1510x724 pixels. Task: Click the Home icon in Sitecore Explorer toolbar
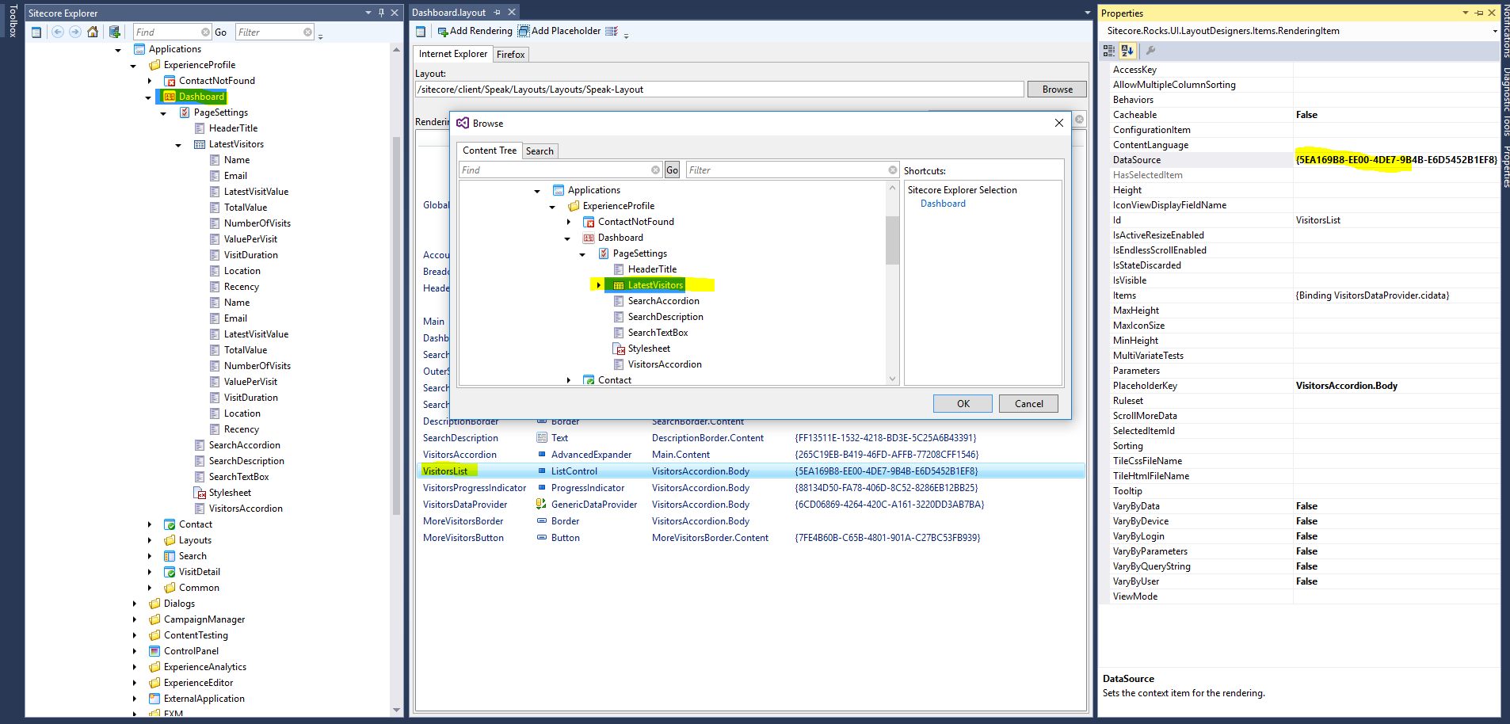click(93, 32)
